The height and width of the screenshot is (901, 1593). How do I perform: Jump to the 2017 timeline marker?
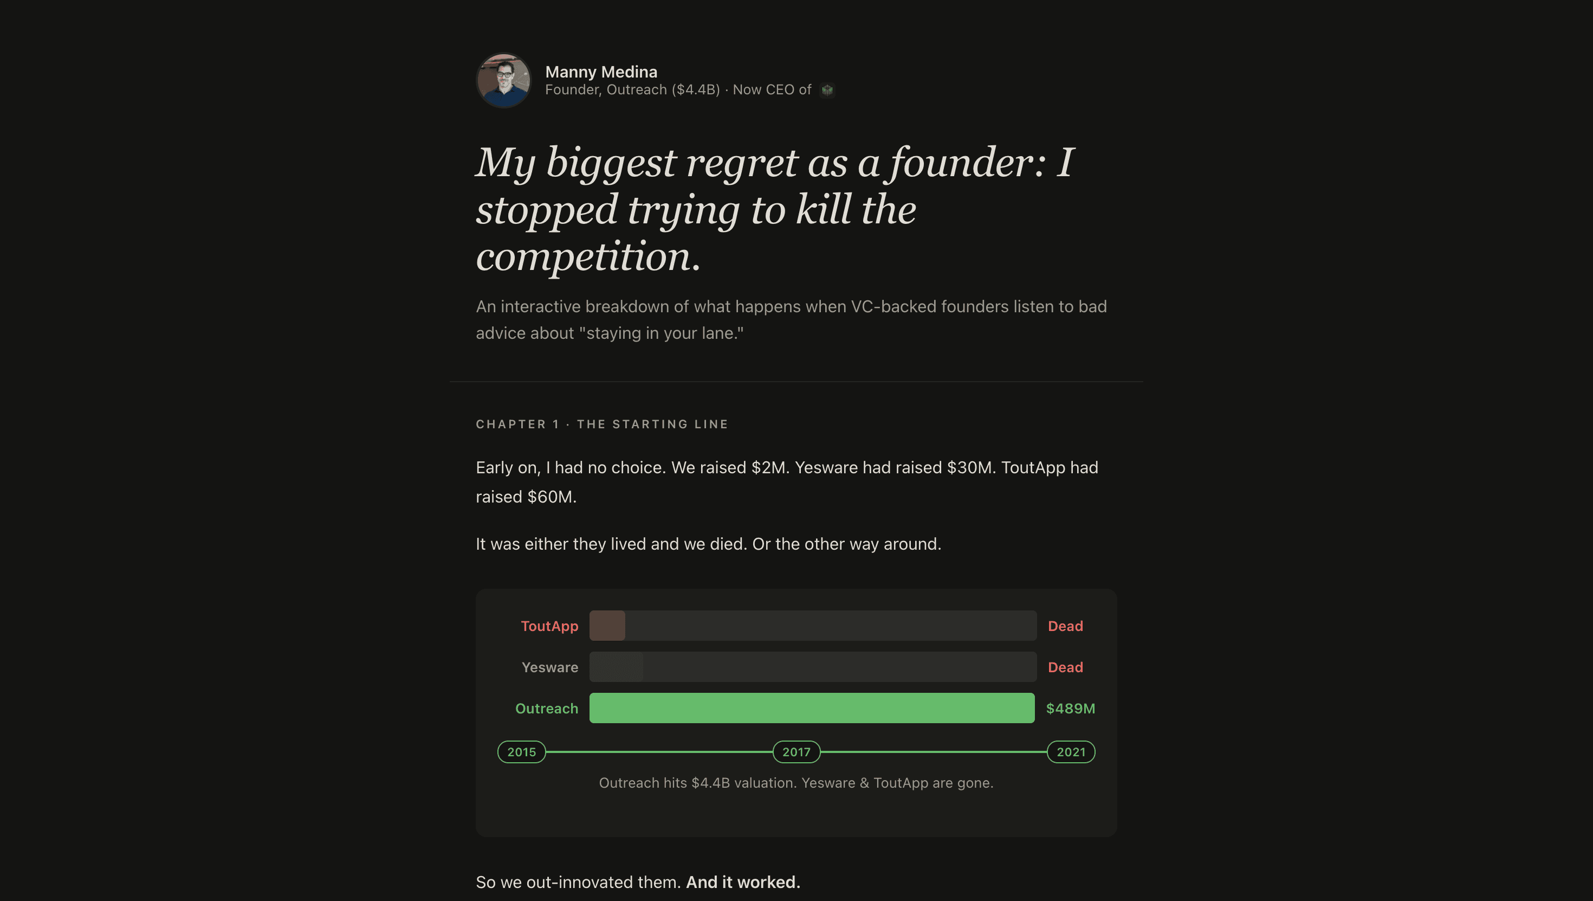click(796, 752)
